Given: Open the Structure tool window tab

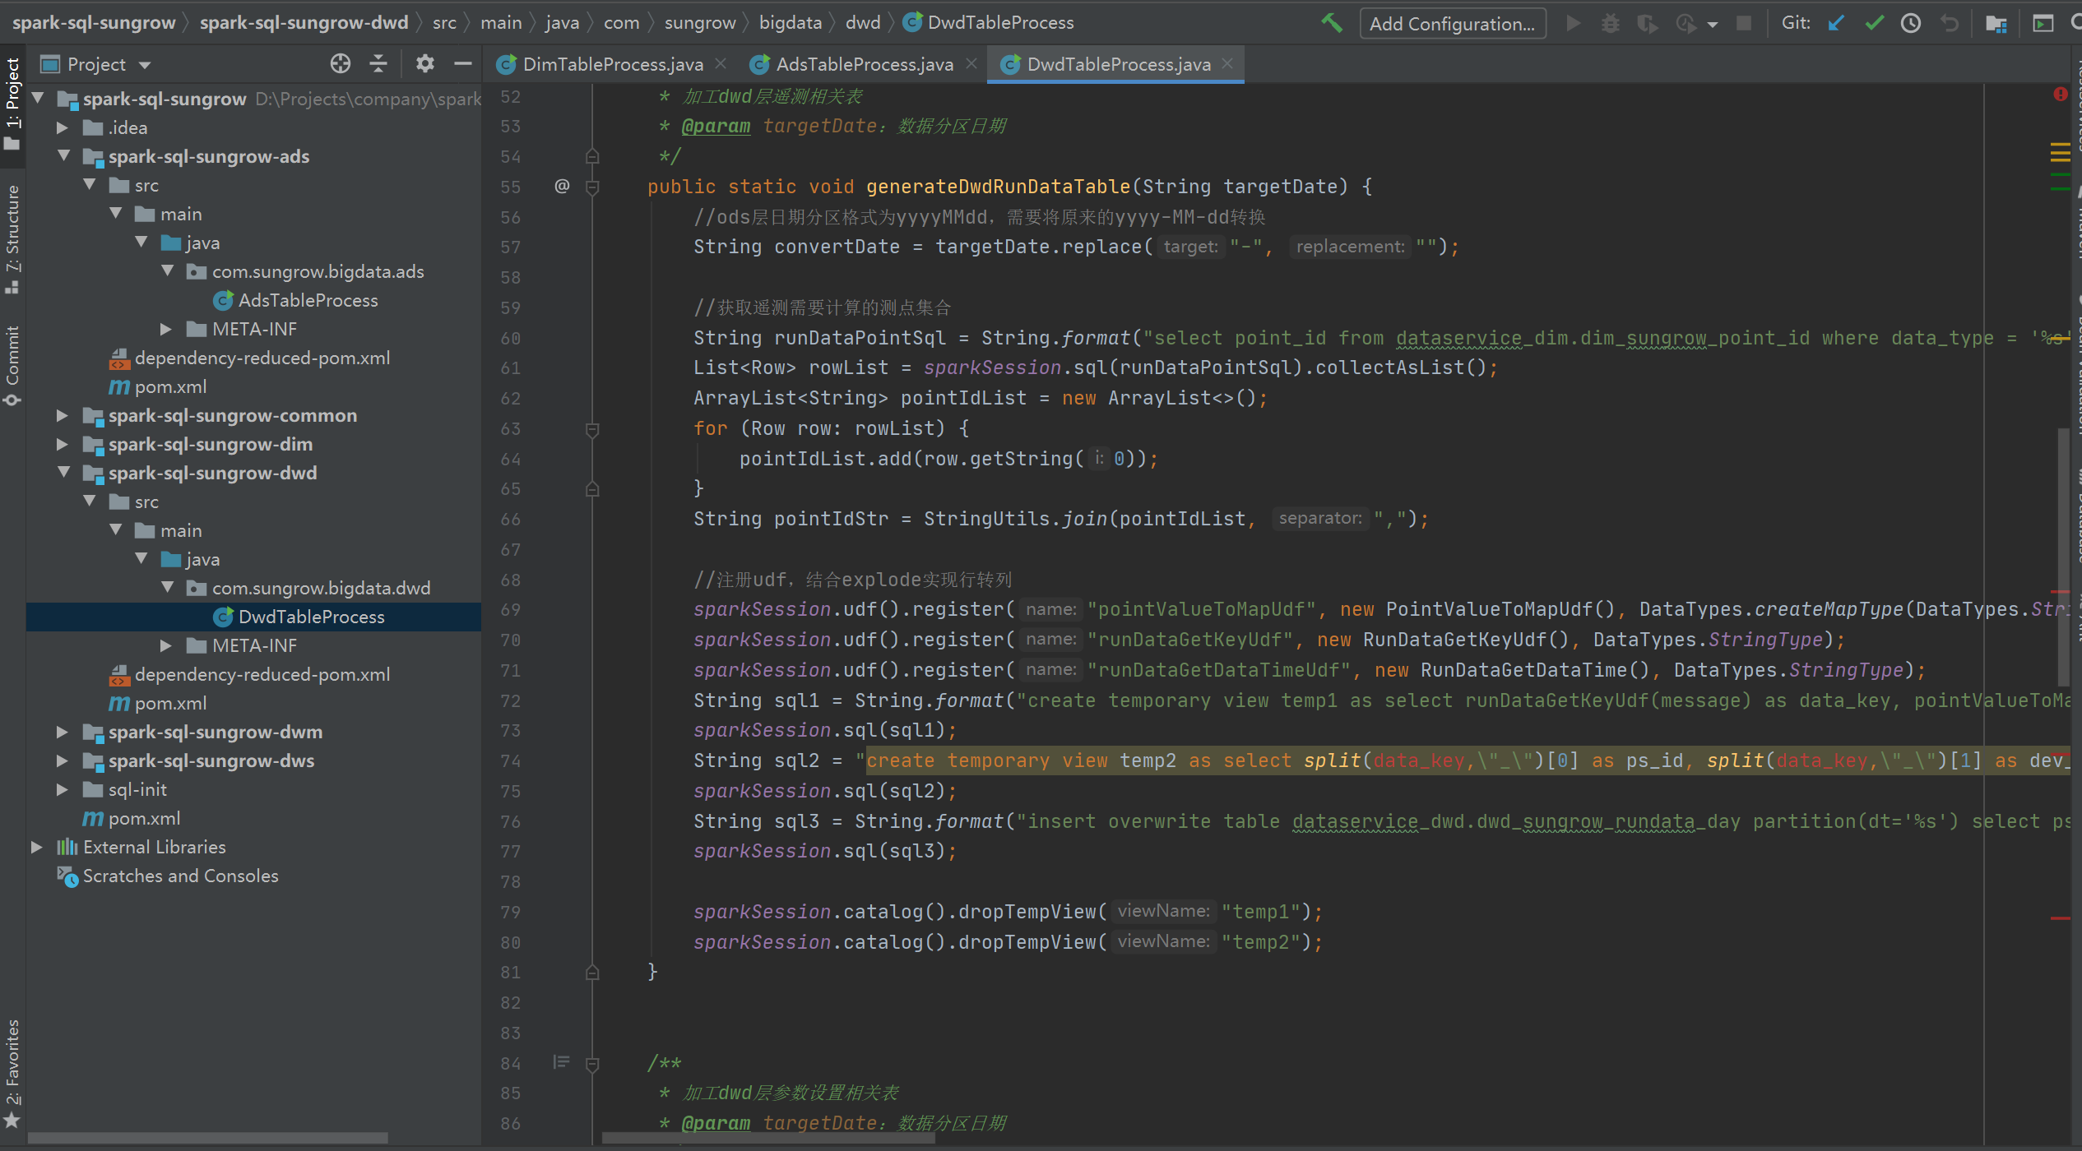Looking at the screenshot, I should [12, 238].
